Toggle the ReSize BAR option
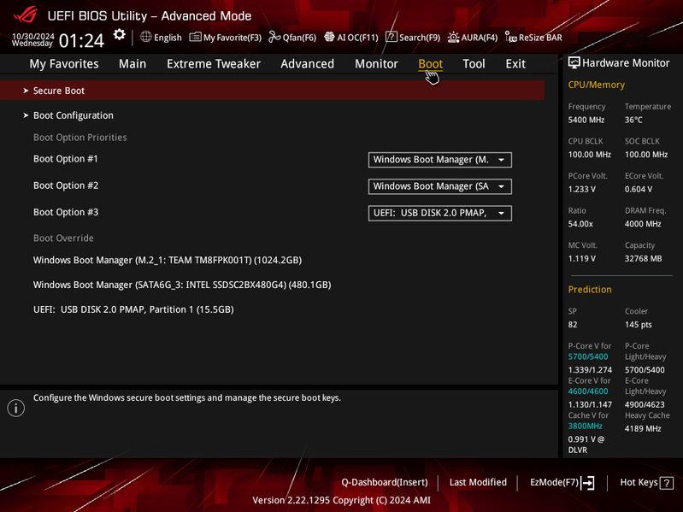The height and width of the screenshot is (512, 683). pyautogui.click(x=533, y=38)
